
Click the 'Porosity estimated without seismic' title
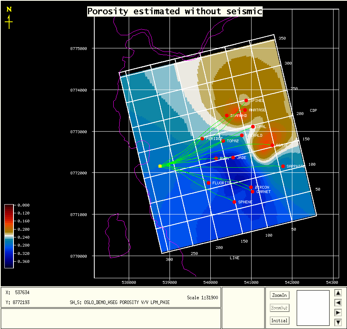(x=175, y=11)
